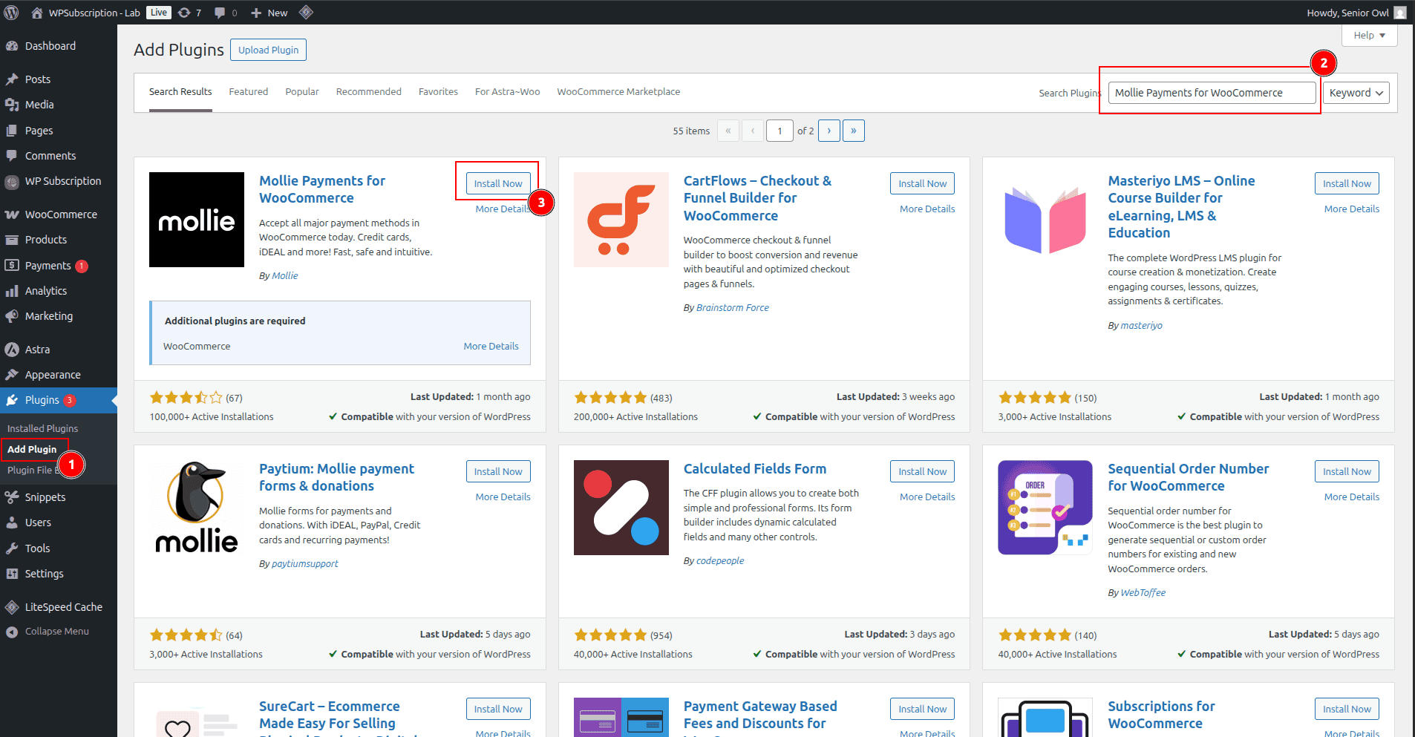Click the Mollie plugin logo thumbnail

click(197, 220)
